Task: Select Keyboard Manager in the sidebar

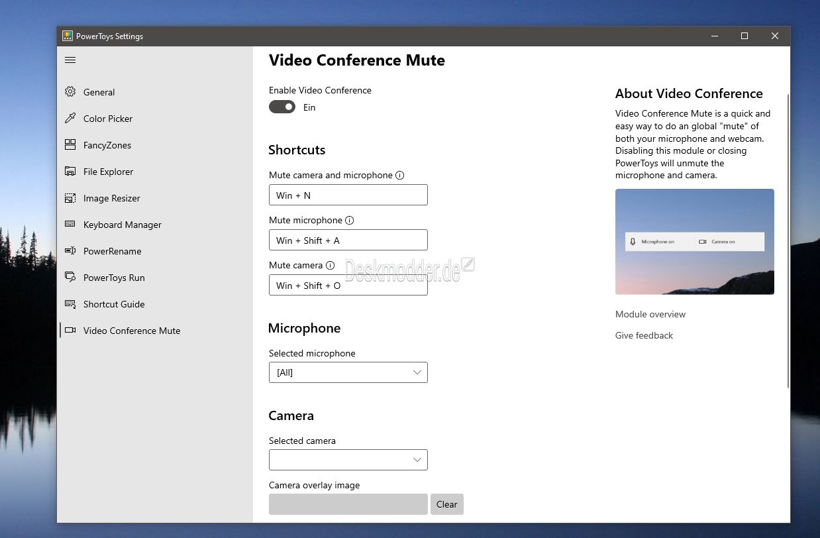Action: click(155, 225)
